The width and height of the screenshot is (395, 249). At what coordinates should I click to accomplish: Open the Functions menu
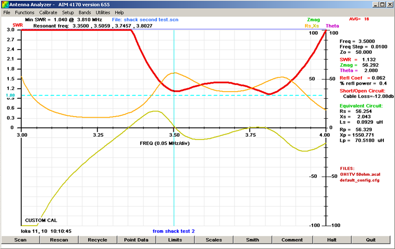25,12
